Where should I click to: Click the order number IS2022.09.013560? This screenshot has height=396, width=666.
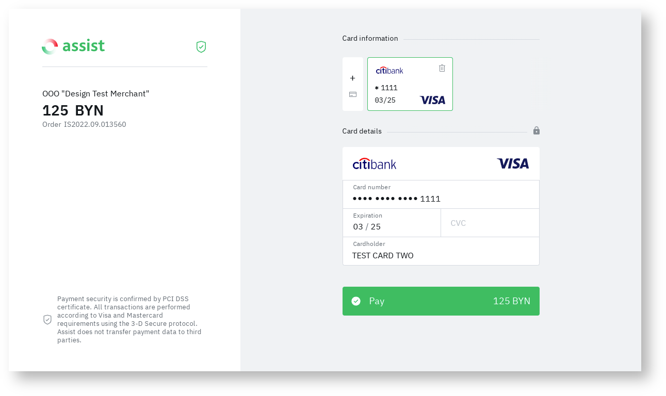pos(95,124)
